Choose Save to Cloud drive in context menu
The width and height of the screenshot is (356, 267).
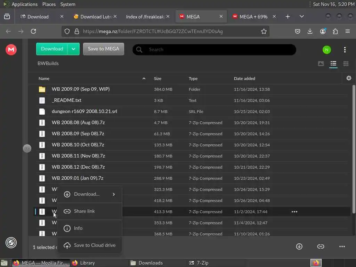(90, 245)
